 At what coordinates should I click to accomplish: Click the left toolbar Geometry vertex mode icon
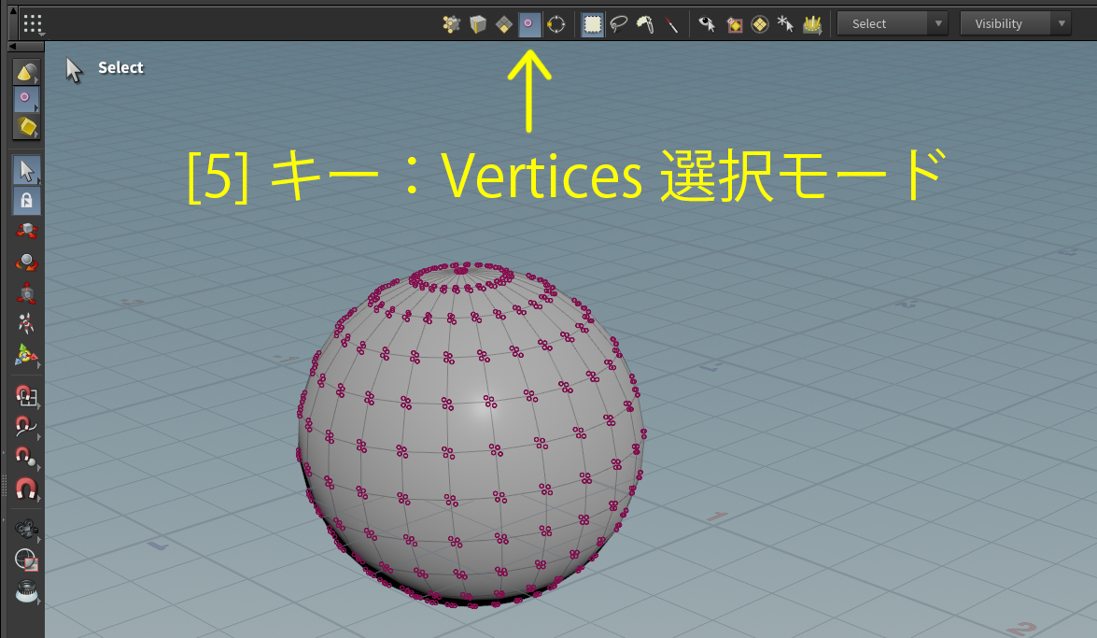[26, 99]
